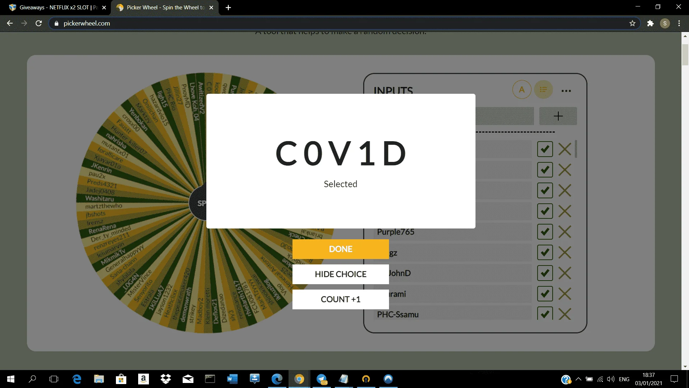Click the COUNT +1 button
This screenshot has width=689, height=388.
pos(341,299)
